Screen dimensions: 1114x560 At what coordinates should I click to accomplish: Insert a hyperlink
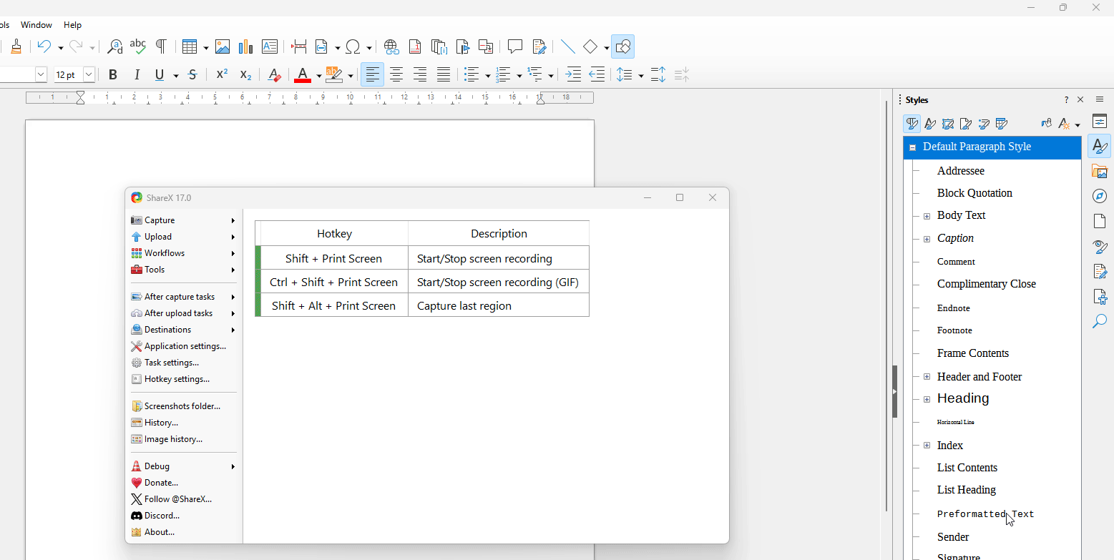coord(391,47)
